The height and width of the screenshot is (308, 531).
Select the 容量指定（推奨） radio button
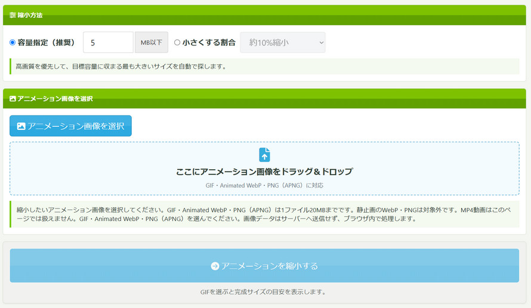tap(13, 43)
